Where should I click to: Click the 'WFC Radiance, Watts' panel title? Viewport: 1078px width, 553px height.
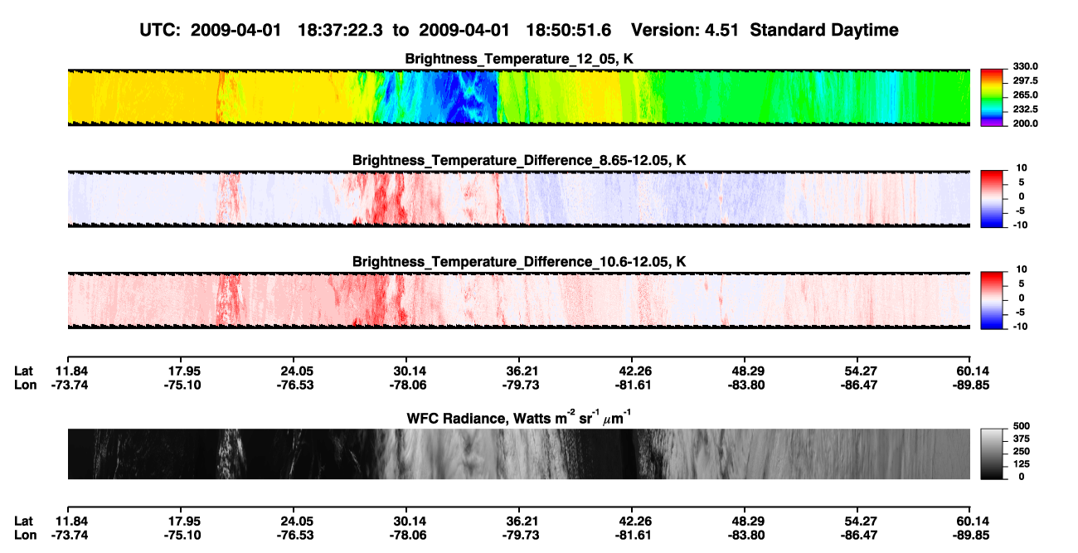(519, 418)
